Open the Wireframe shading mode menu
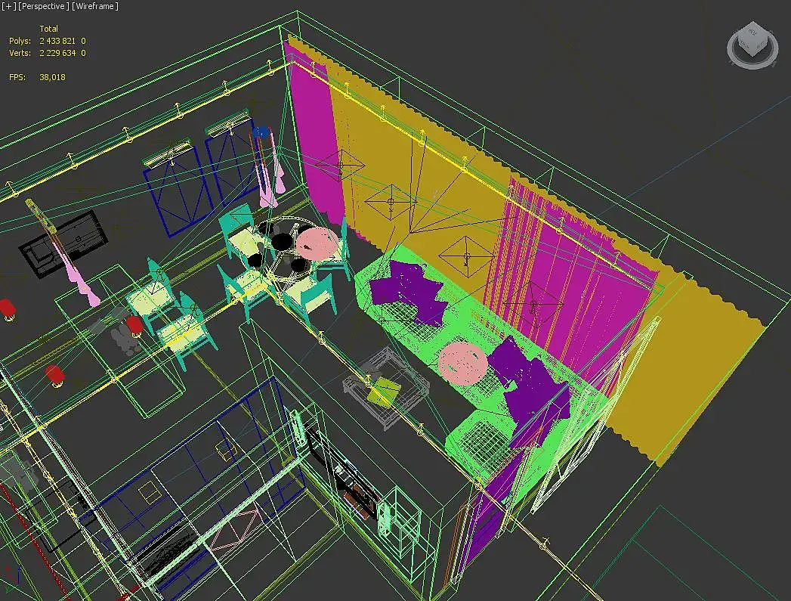 click(x=95, y=7)
